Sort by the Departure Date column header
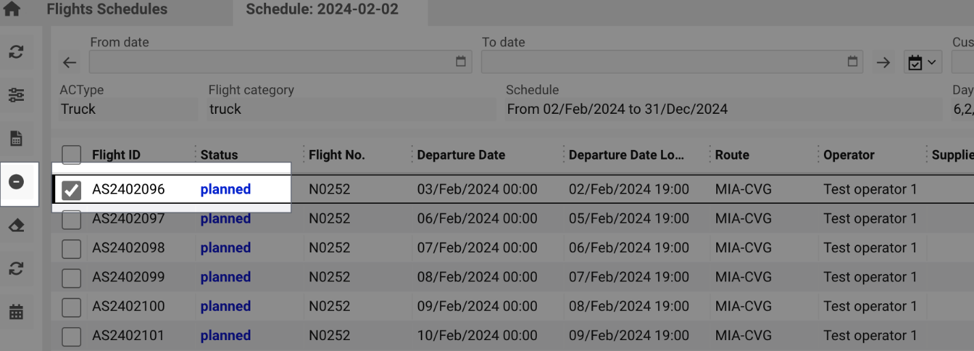Image resolution: width=974 pixels, height=351 pixels. pyautogui.click(x=461, y=155)
